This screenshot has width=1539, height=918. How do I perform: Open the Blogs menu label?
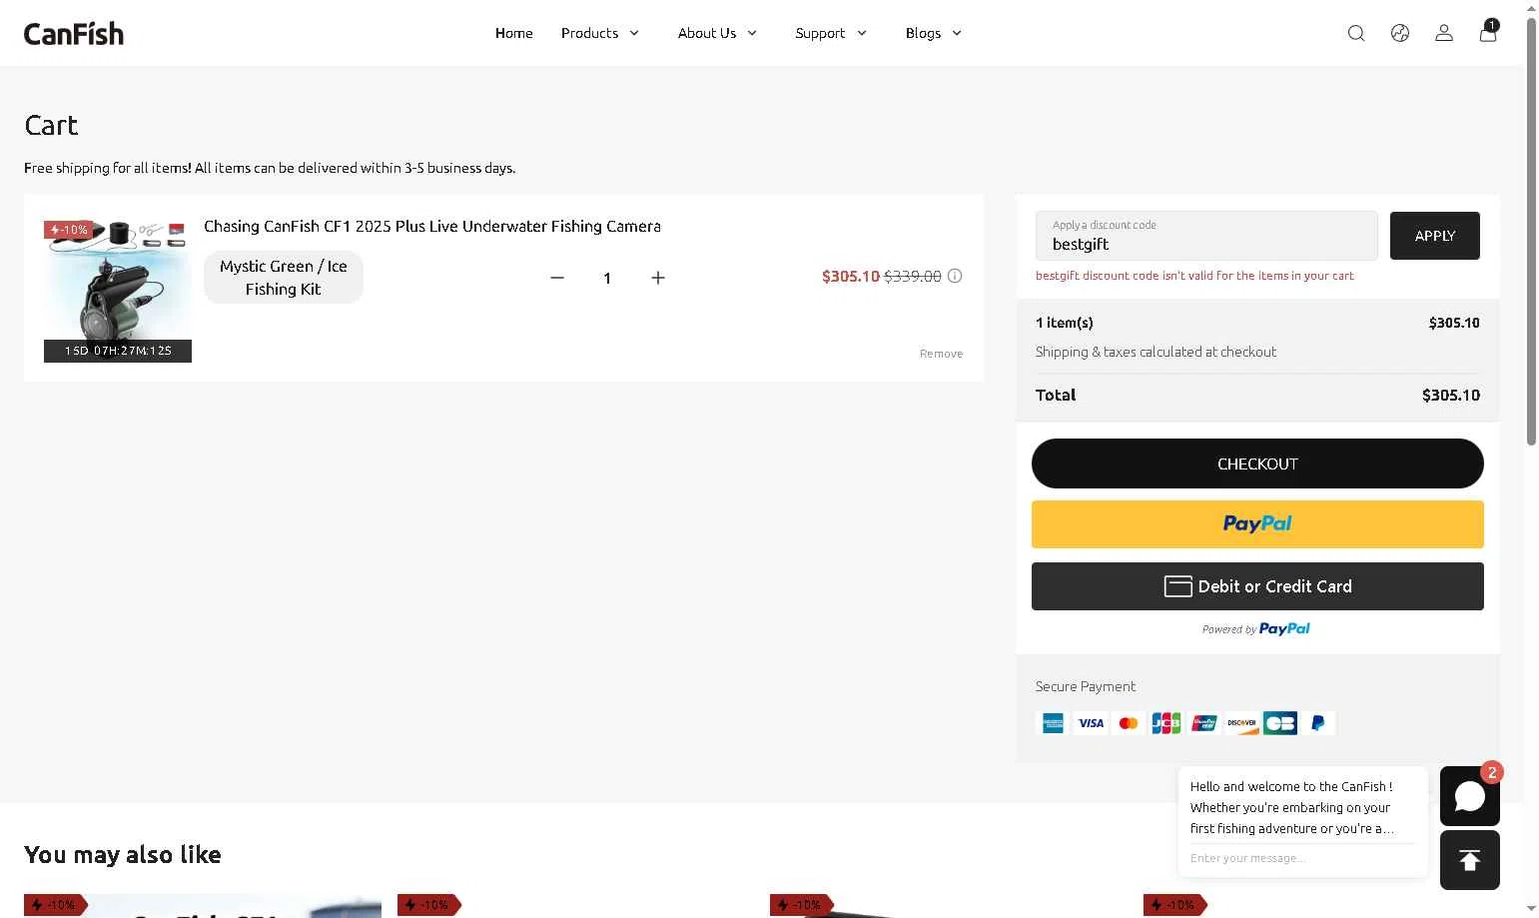click(923, 33)
